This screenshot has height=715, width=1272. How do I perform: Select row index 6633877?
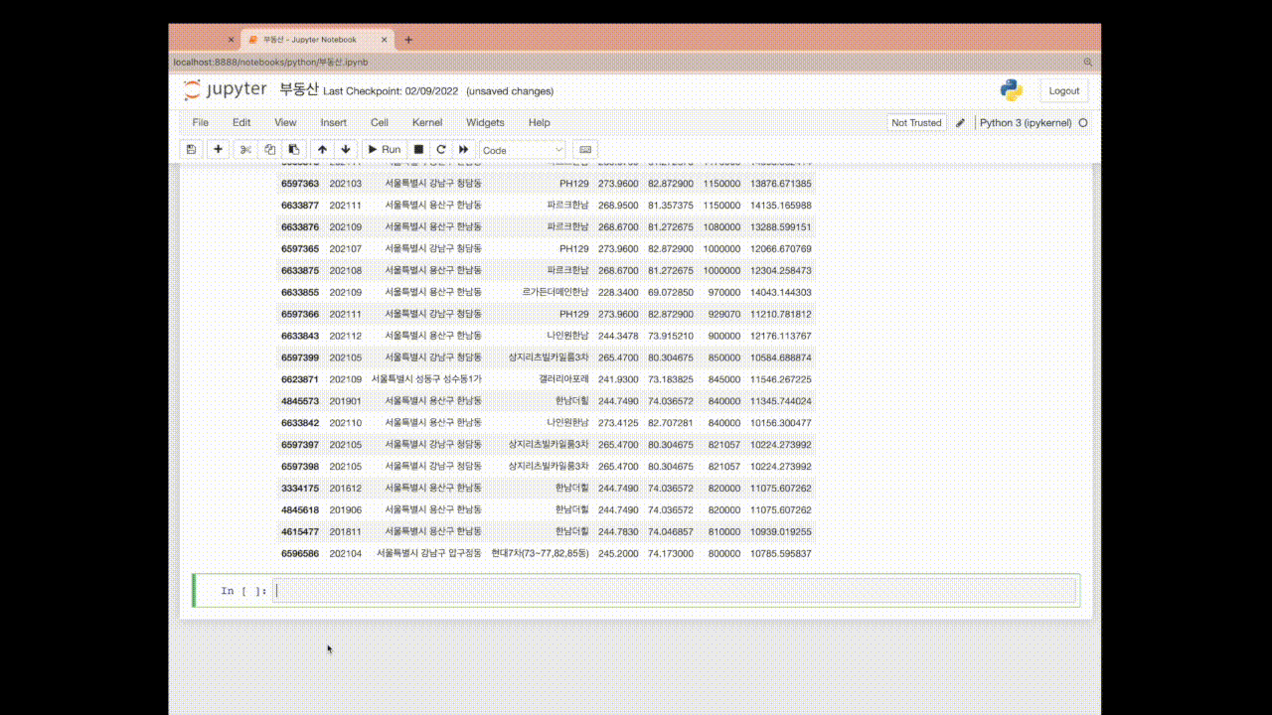(300, 206)
